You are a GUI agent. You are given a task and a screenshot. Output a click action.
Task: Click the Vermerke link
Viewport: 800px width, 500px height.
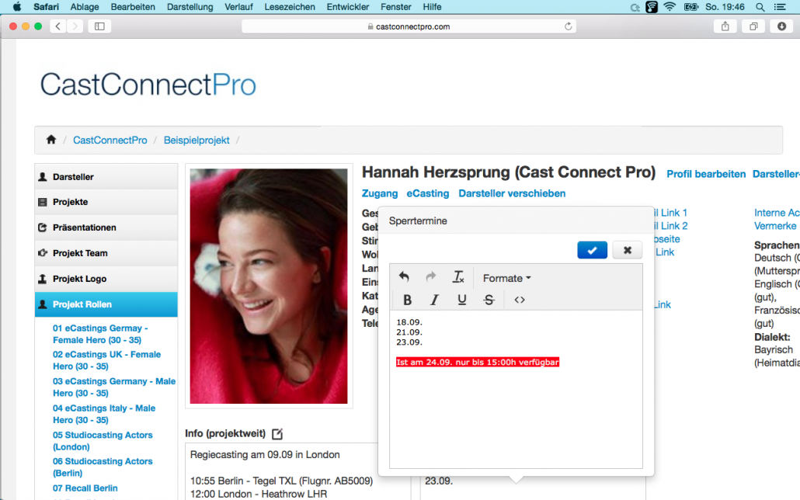tap(775, 226)
